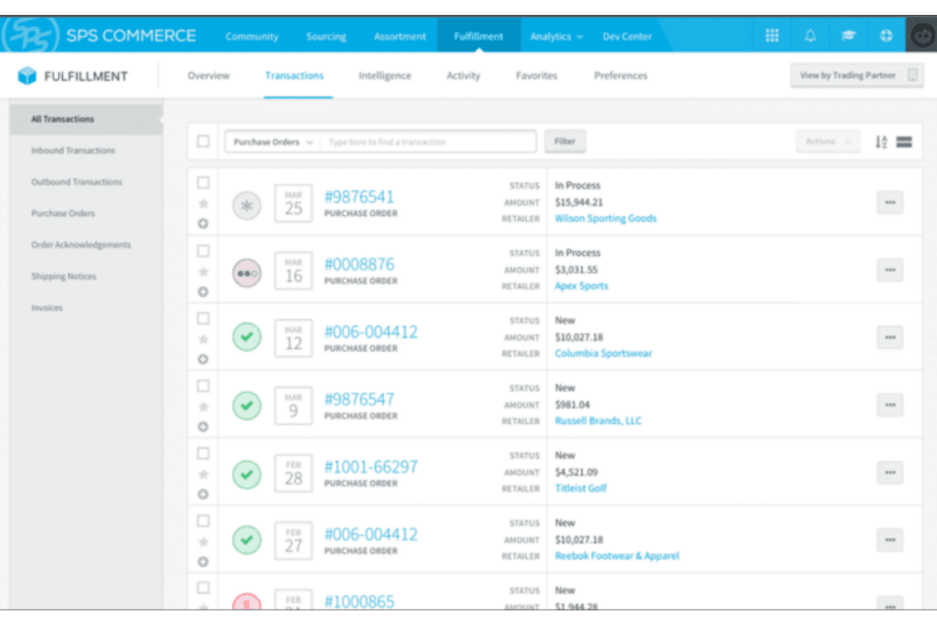Toggle View by Trading Partner

pos(857,75)
